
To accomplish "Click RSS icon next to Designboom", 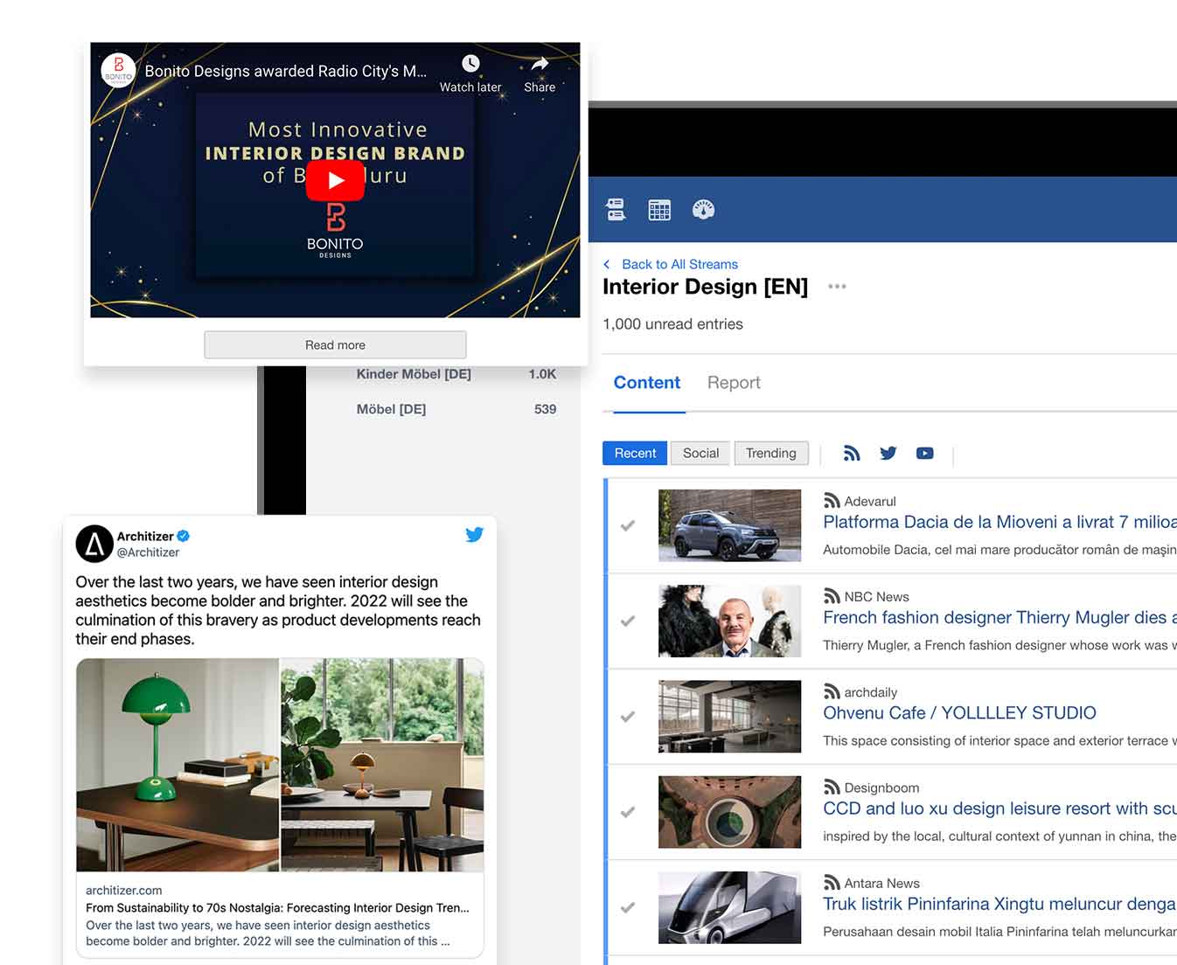I will [832, 787].
